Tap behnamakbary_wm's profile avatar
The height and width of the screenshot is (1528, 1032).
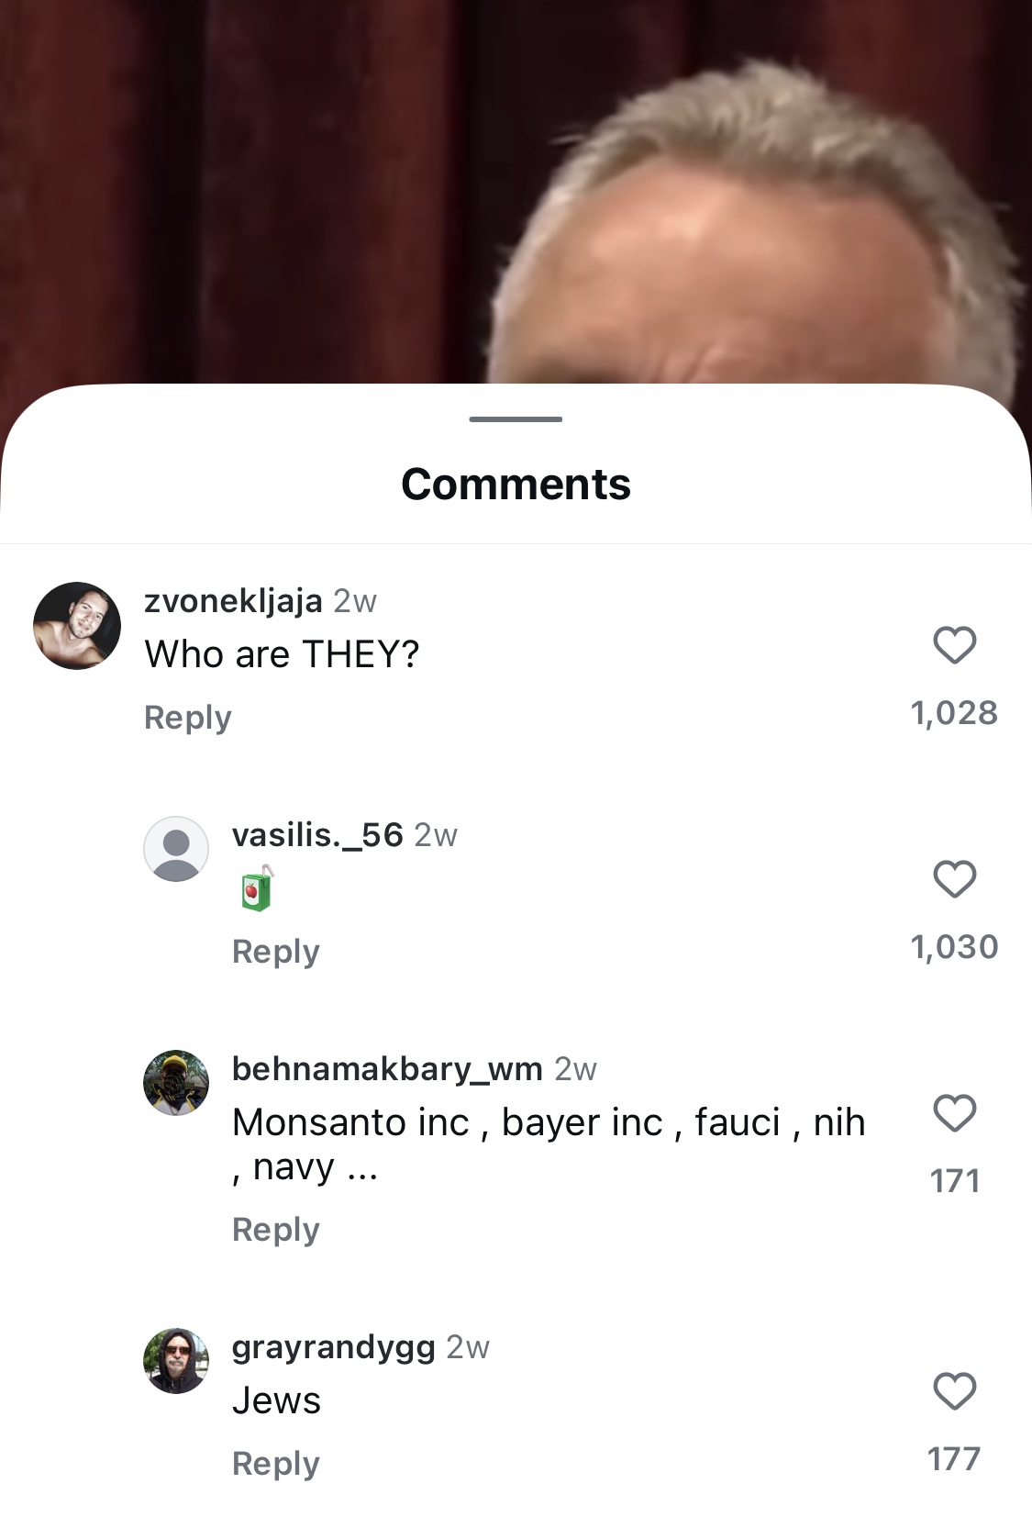[x=176, y=1083]
